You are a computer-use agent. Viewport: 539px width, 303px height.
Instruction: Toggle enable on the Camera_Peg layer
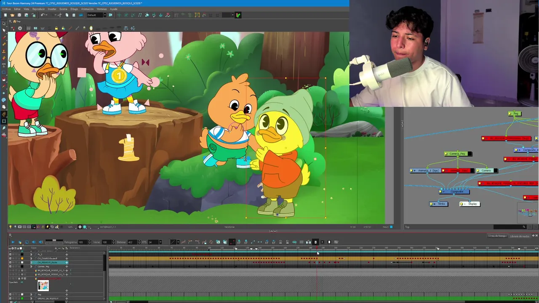[10, 266]
